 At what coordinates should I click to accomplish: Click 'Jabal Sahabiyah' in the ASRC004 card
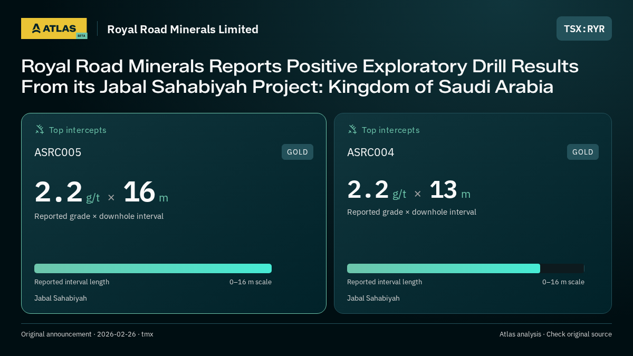click(373, 299)
